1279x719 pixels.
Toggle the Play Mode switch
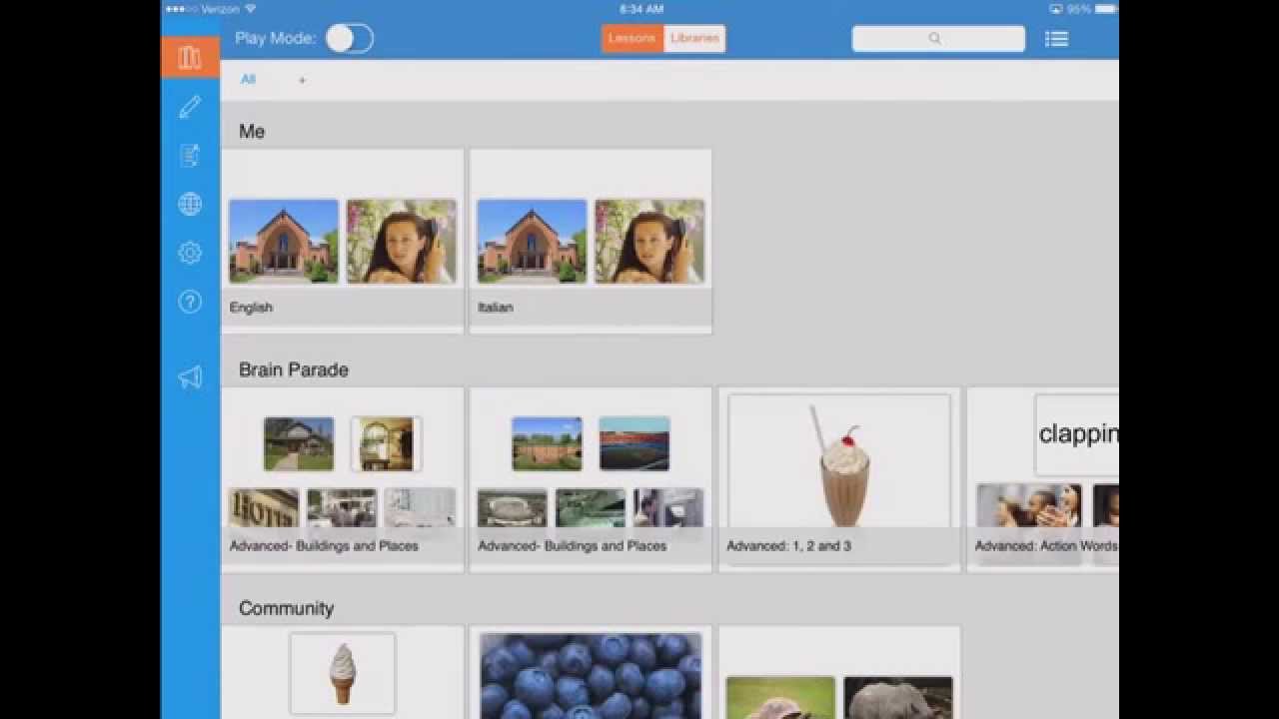click(x=350, y=39)
